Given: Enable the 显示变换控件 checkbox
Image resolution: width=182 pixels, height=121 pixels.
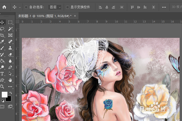Looking at the screenshot, I should [x=67, y=7].
